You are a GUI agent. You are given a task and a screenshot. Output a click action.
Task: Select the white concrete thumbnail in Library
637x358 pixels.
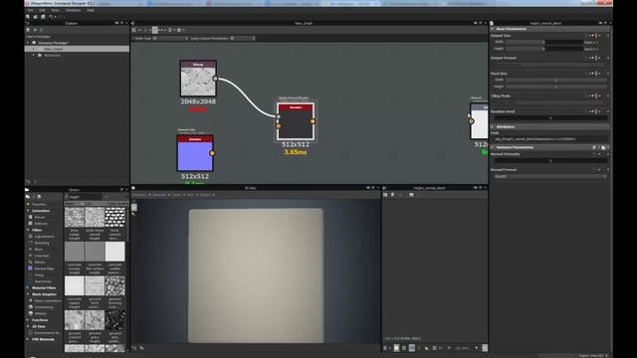pos(115,252)
